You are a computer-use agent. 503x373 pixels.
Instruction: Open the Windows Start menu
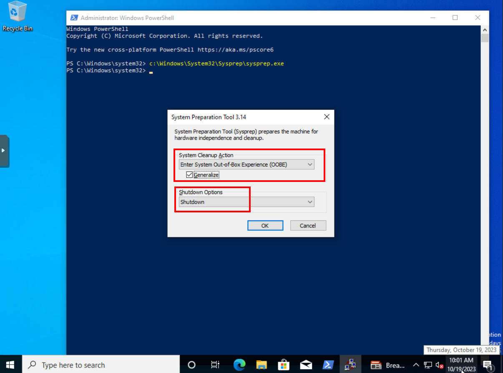point(10,365)
